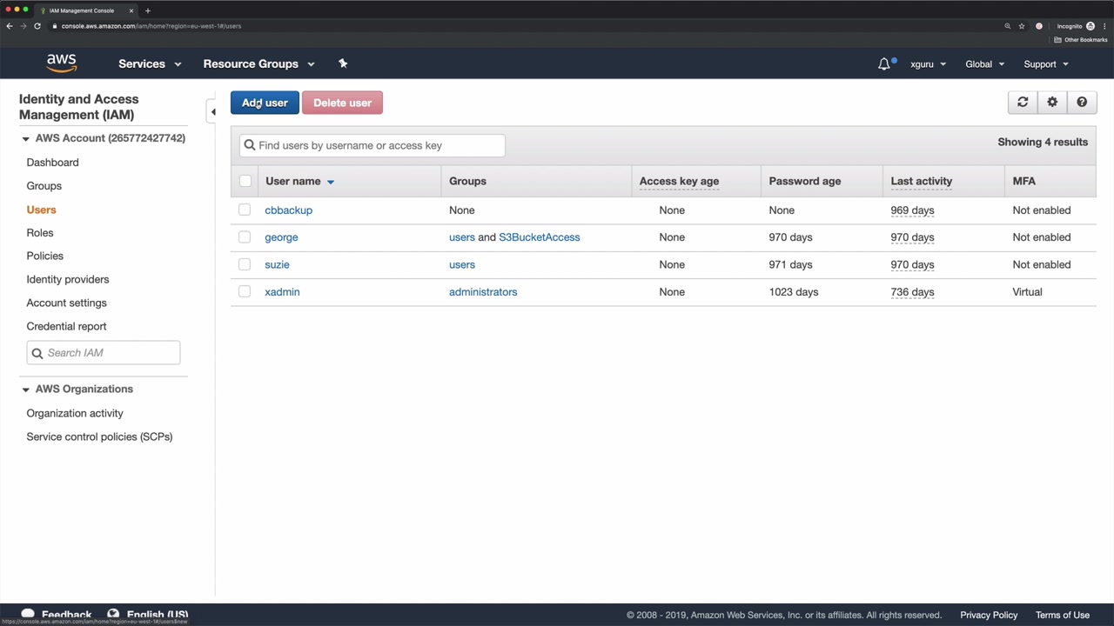Open the Services dropdown menu

150,63
